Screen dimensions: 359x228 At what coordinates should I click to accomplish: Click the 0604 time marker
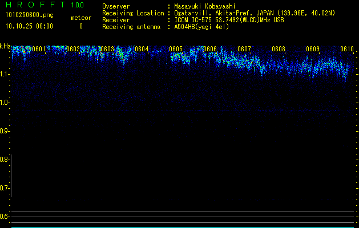(x=142, y=49)
